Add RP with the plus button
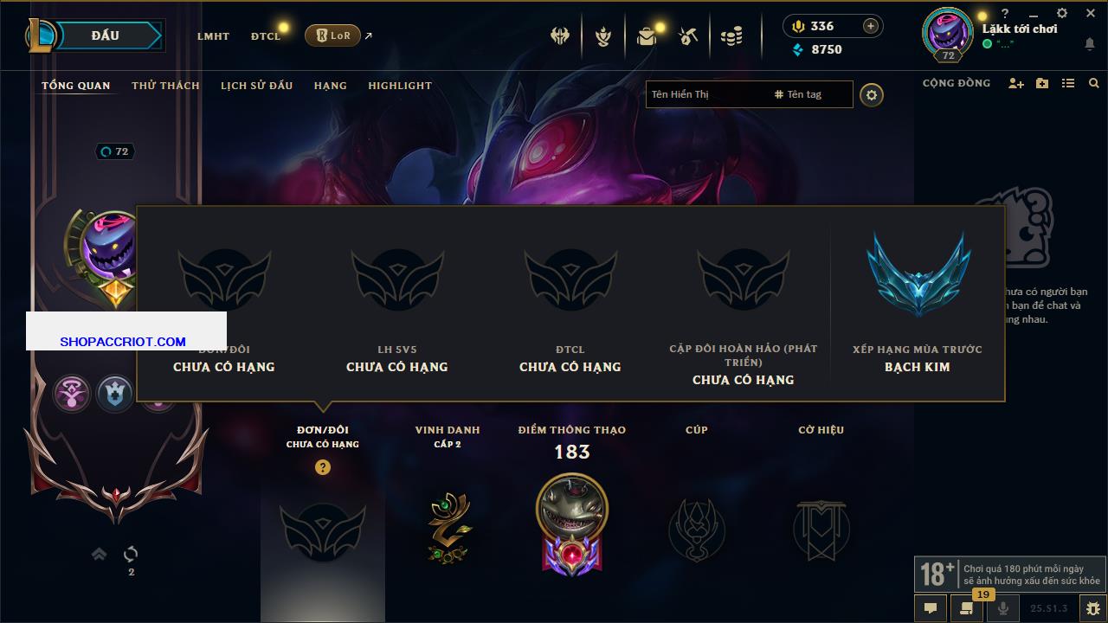This screenshot has height=623, width=1108. point(871,26)
